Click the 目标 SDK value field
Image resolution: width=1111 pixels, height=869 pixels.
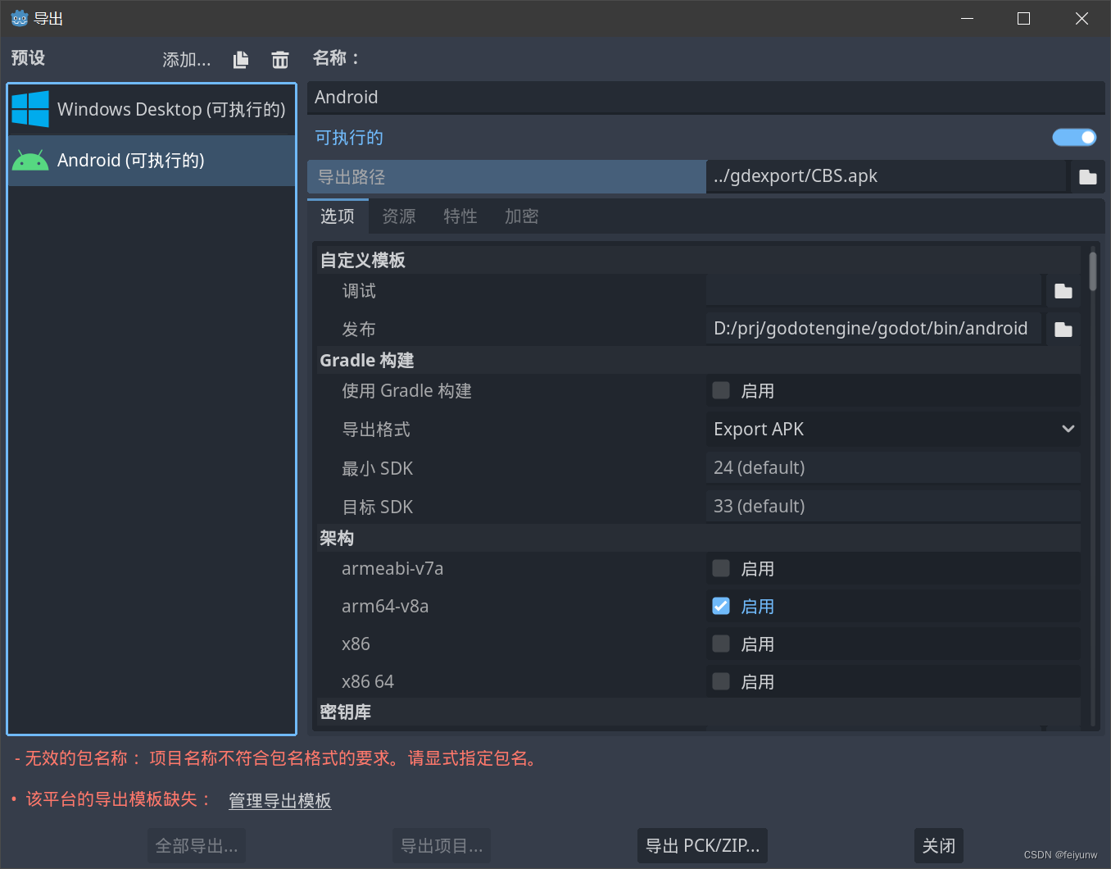(x=893, y=507)
